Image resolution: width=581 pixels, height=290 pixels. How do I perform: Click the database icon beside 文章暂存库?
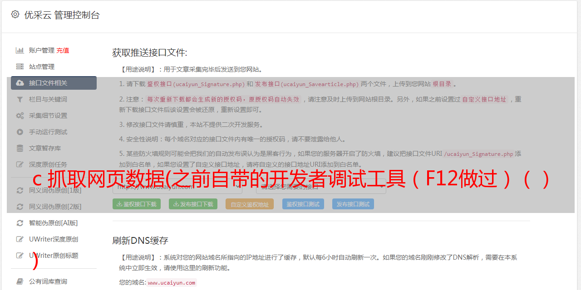(x=20, y=148)
